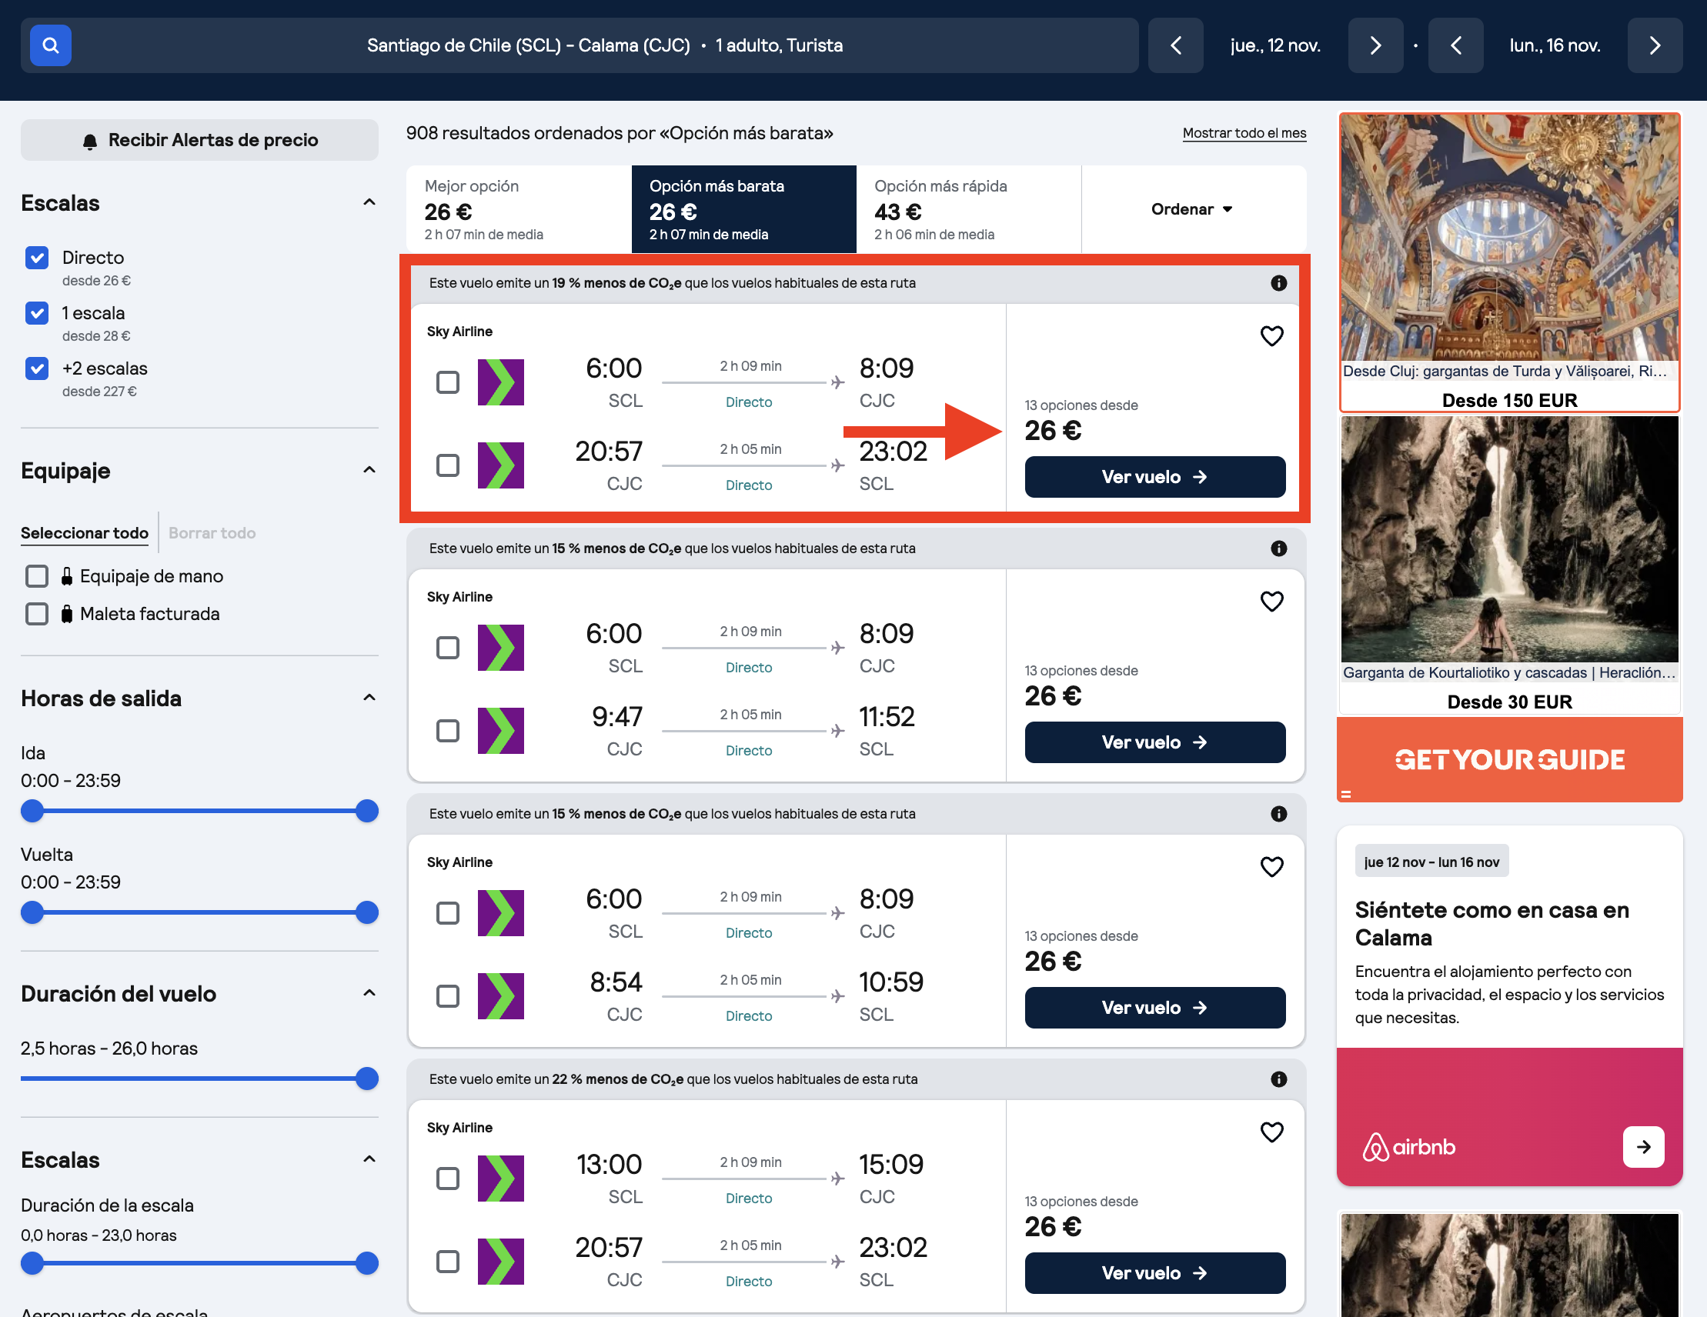
Task: Collapse the top Escalas filter section
Action: pos(369,203)
